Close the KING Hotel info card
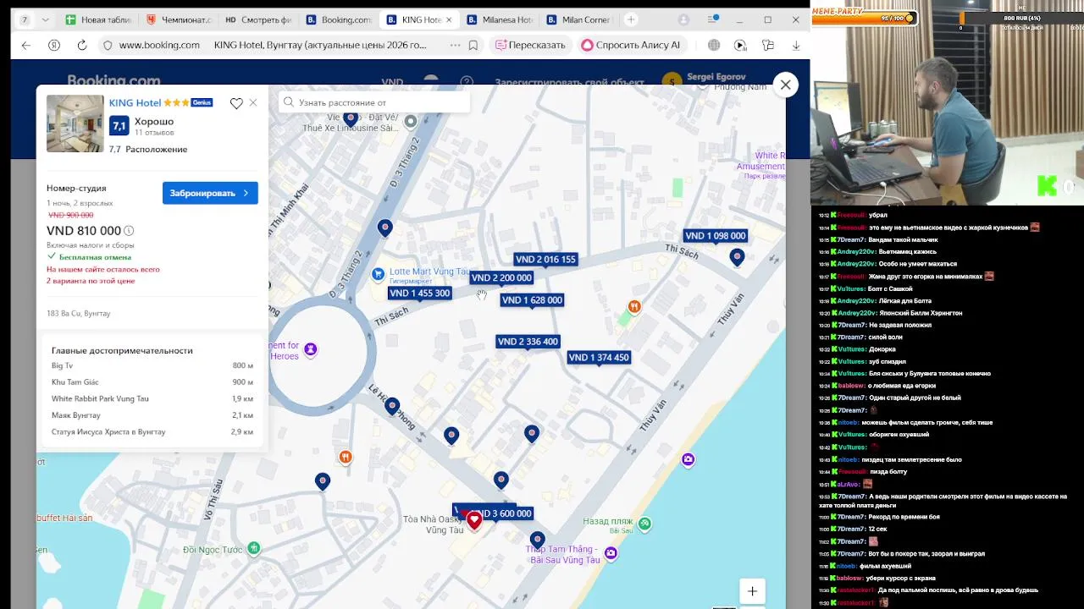 pos(252,103)
